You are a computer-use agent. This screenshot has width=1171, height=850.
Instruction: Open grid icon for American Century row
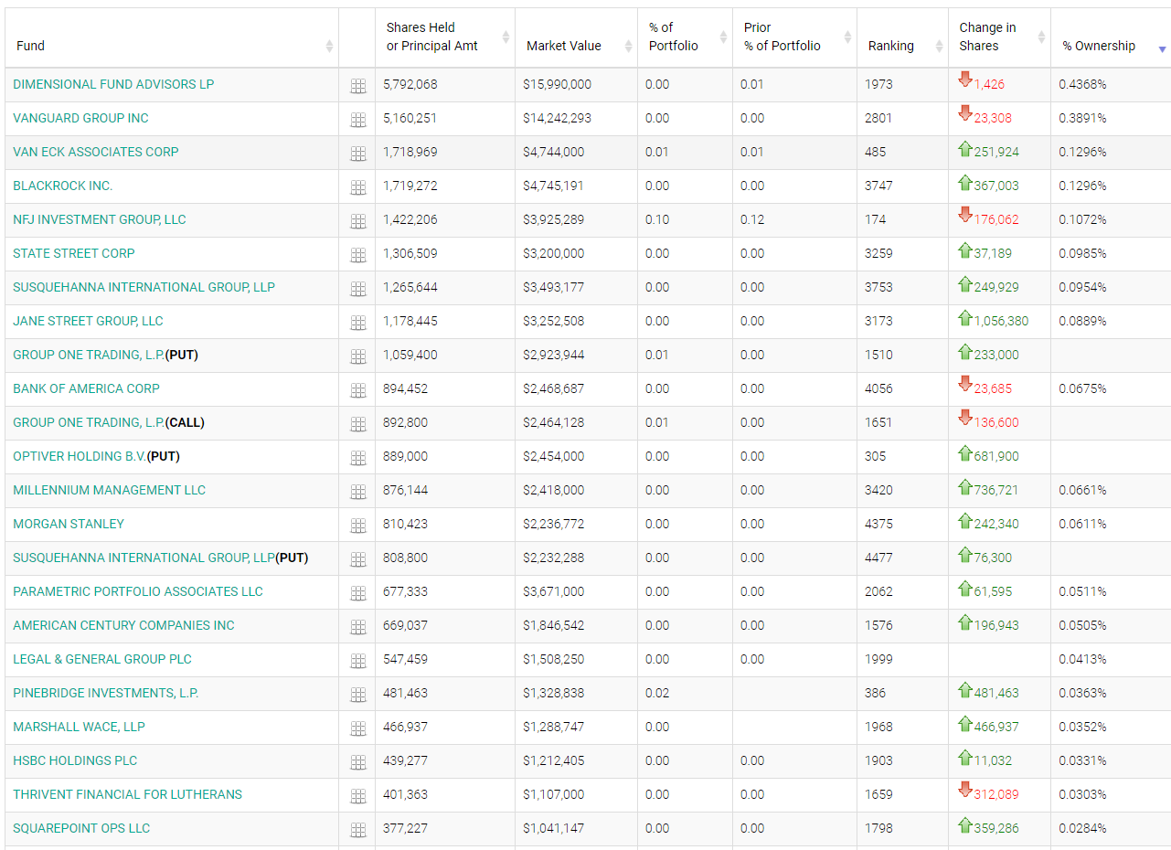pyautogui.click(x=357, y=627)
